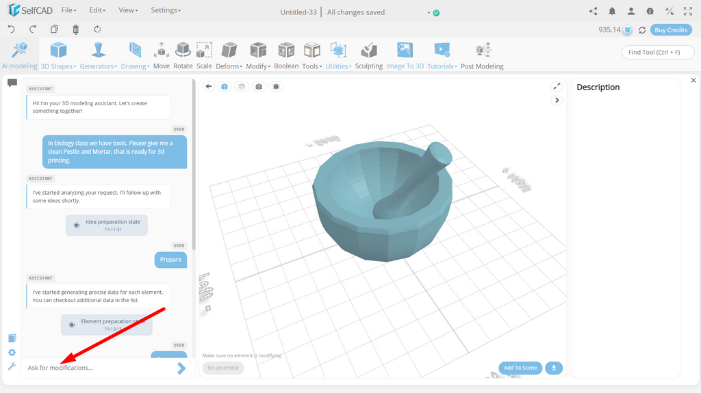This screenshot has width=701, height=393.
Task: Click Element preparation state chip
Action: coord(106,325)
